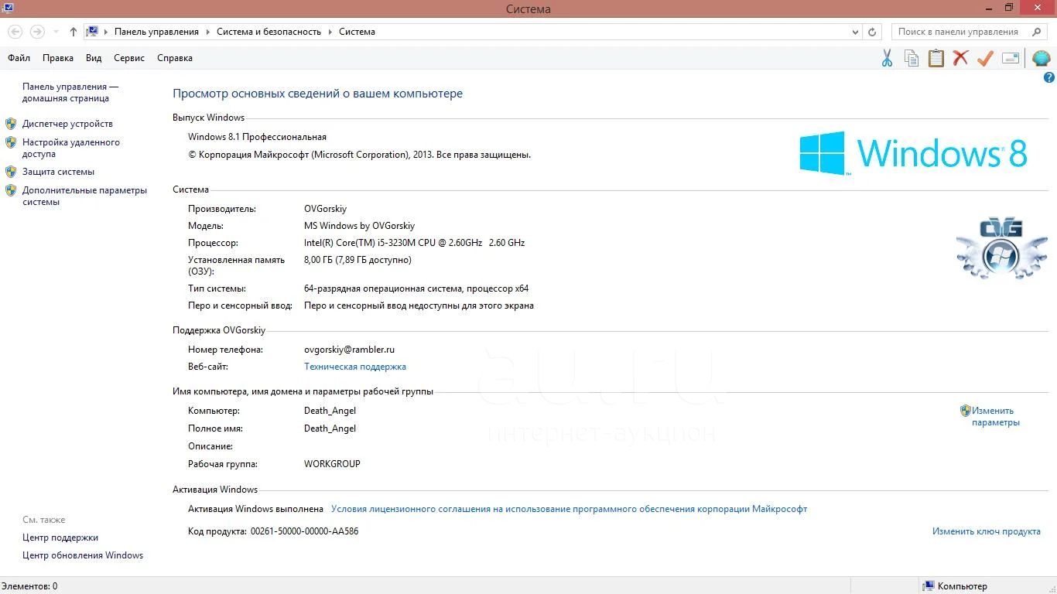Click the shield icon next to Изменить параметры

pyautogui.click(x=965, y=411)
